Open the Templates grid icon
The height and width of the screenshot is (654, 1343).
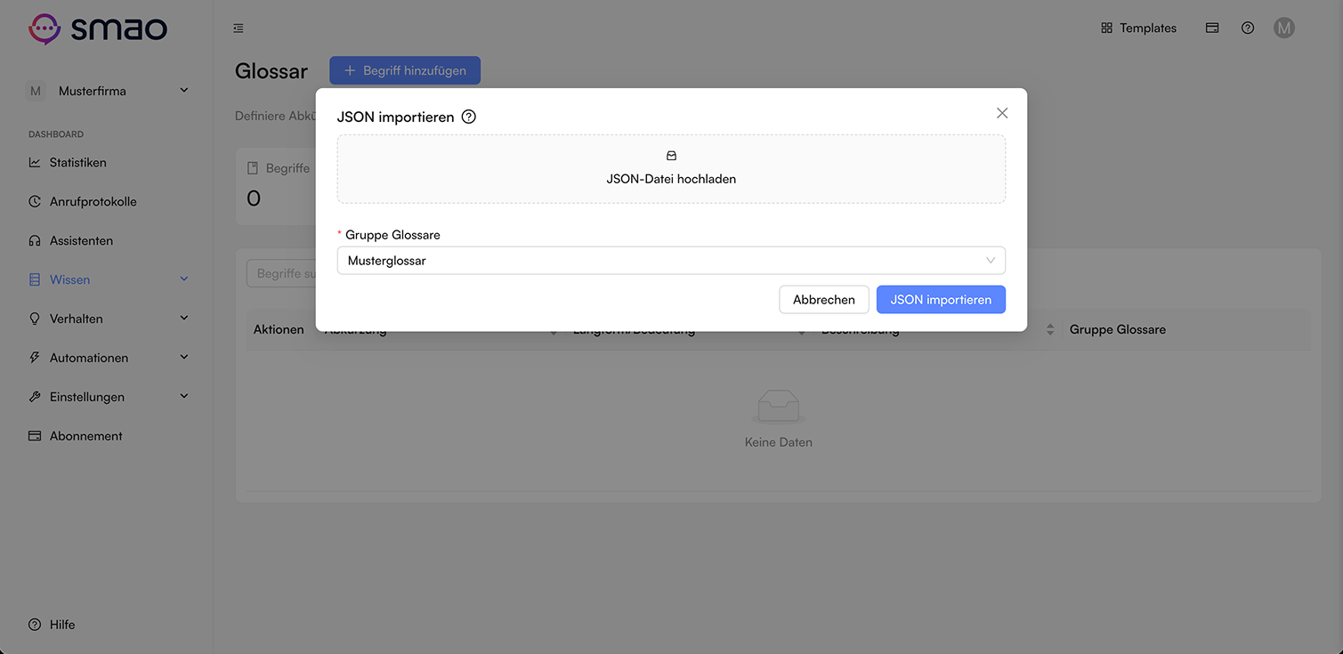click(x=1106, y=28)
